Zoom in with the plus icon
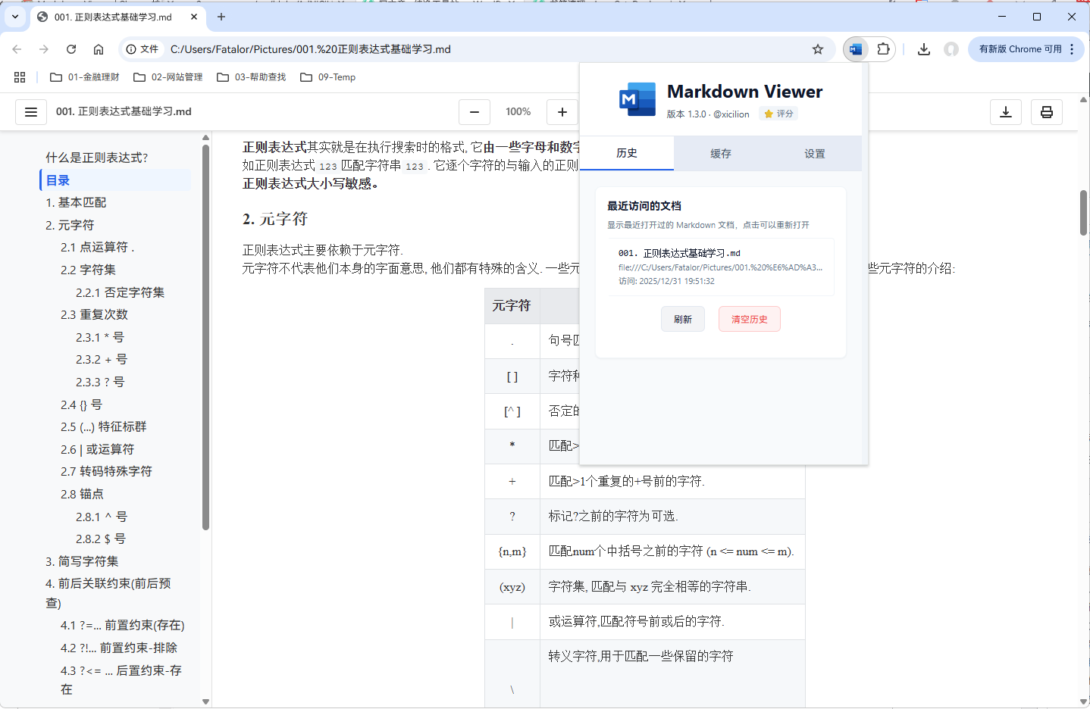Screen dimensions: 1090x709 click(562, 111)
